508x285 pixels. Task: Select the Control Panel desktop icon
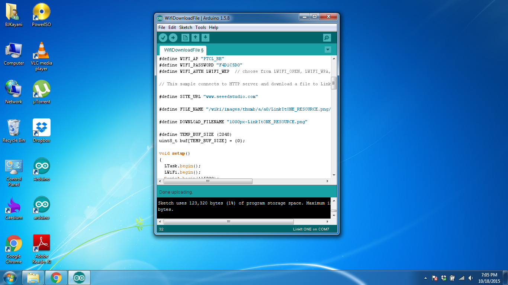tap(14, 173)
